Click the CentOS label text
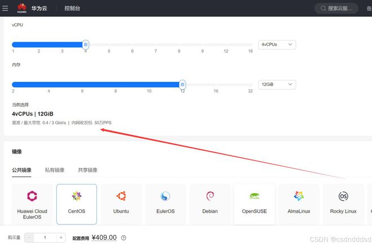The image size is (372, 246). [77, 211]
